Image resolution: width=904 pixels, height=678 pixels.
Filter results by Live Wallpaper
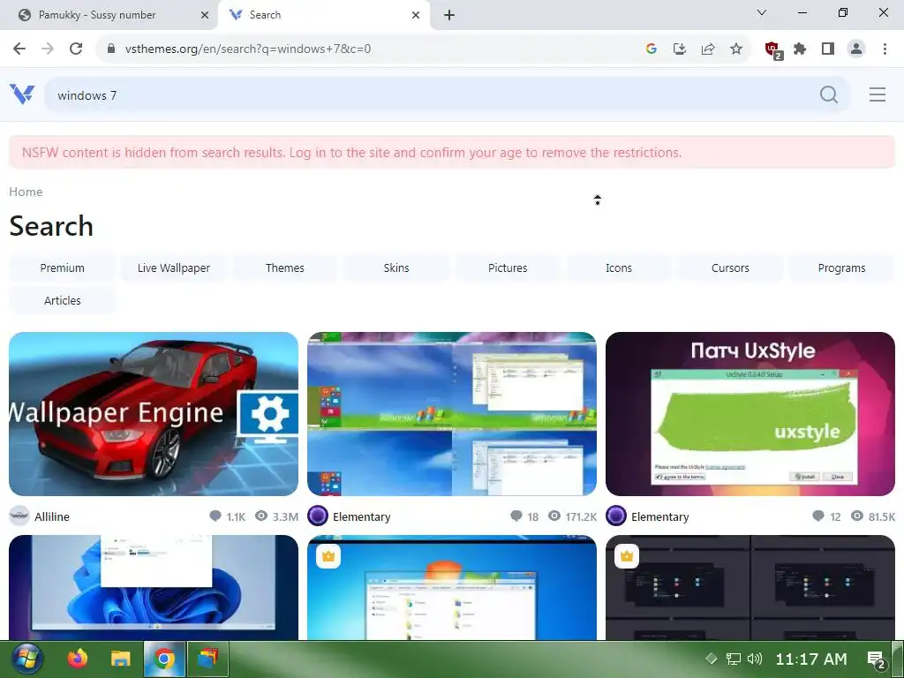click(174, 267)
